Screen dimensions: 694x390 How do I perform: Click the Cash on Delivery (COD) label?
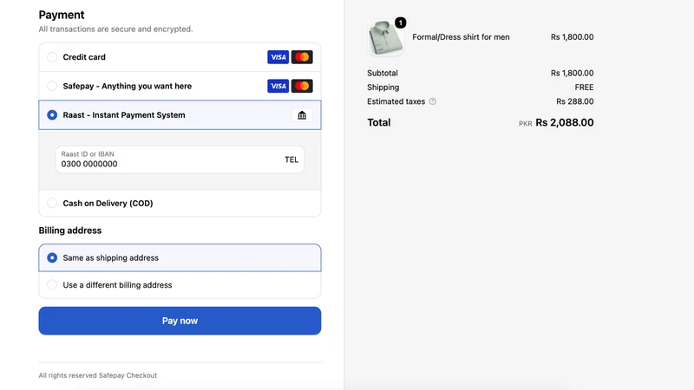[108, 204]
